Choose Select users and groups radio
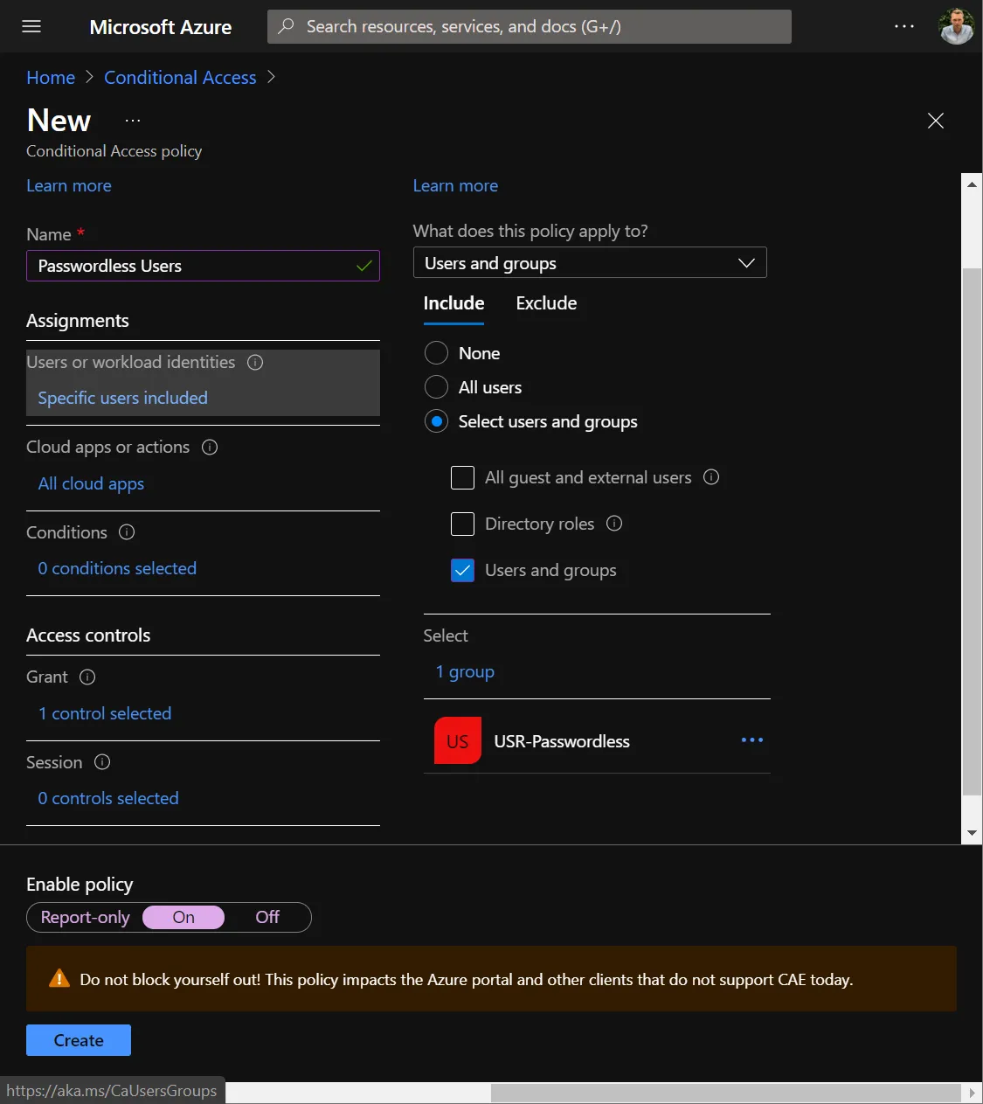 tap(436, 421)
